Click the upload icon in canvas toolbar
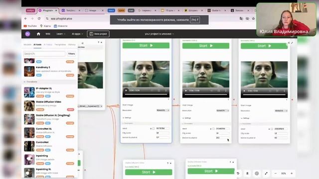 click(x=247, y=174)
